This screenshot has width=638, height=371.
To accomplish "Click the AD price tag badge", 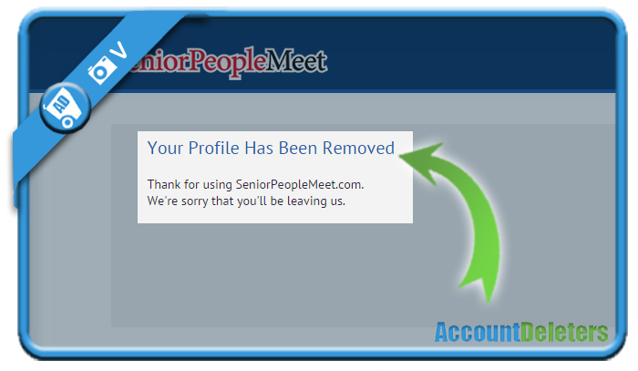I will click(65, 108).
